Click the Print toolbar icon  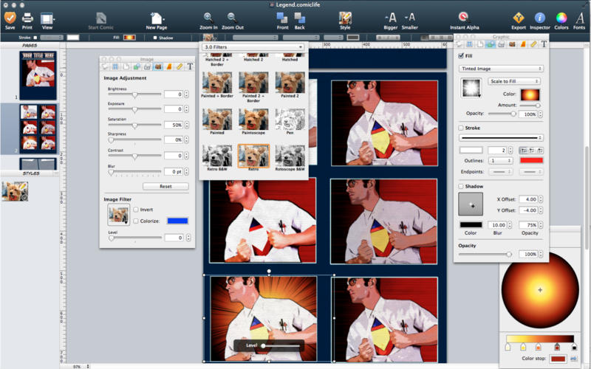tap(27, 17)
